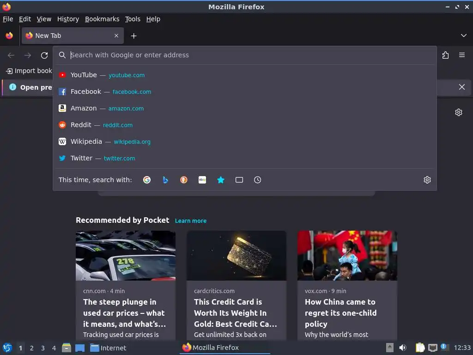Open a new tab with plus button
Image resolution: width=473 pixels, height=355 pixels.
[133, 36]
